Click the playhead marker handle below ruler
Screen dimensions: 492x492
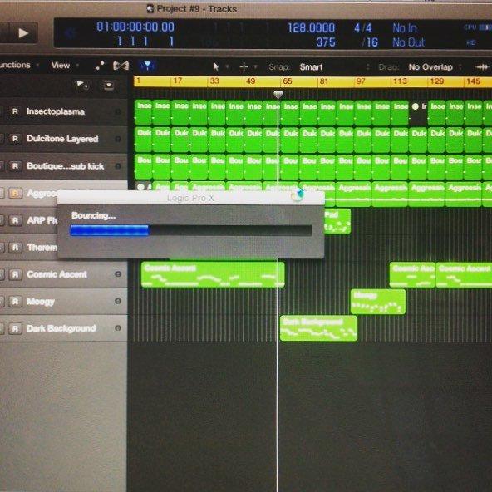[x=278, y=94]
